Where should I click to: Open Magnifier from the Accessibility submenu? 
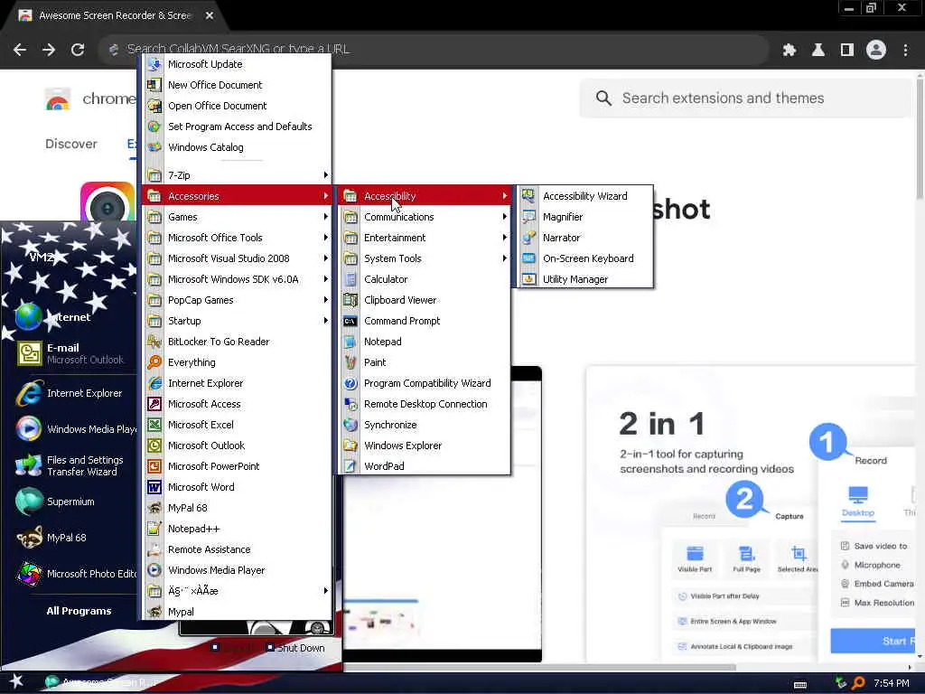click(x=584, y=217)
